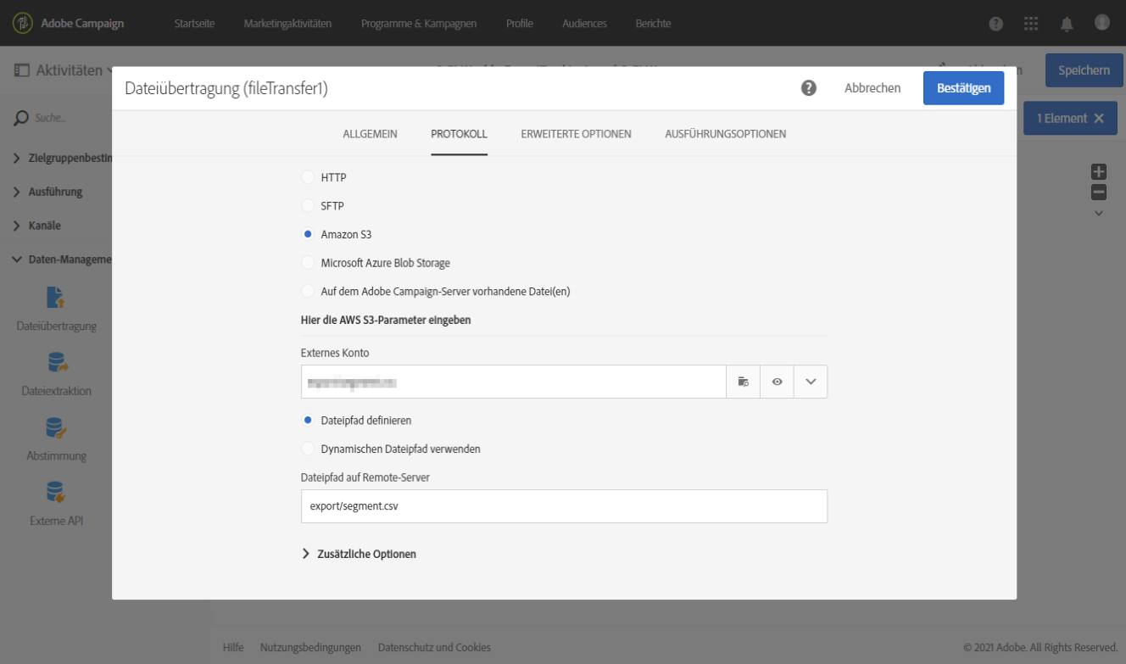Click the Aktivitäten panel icon
The image size is (1126, 664).
tap(22, 70)
